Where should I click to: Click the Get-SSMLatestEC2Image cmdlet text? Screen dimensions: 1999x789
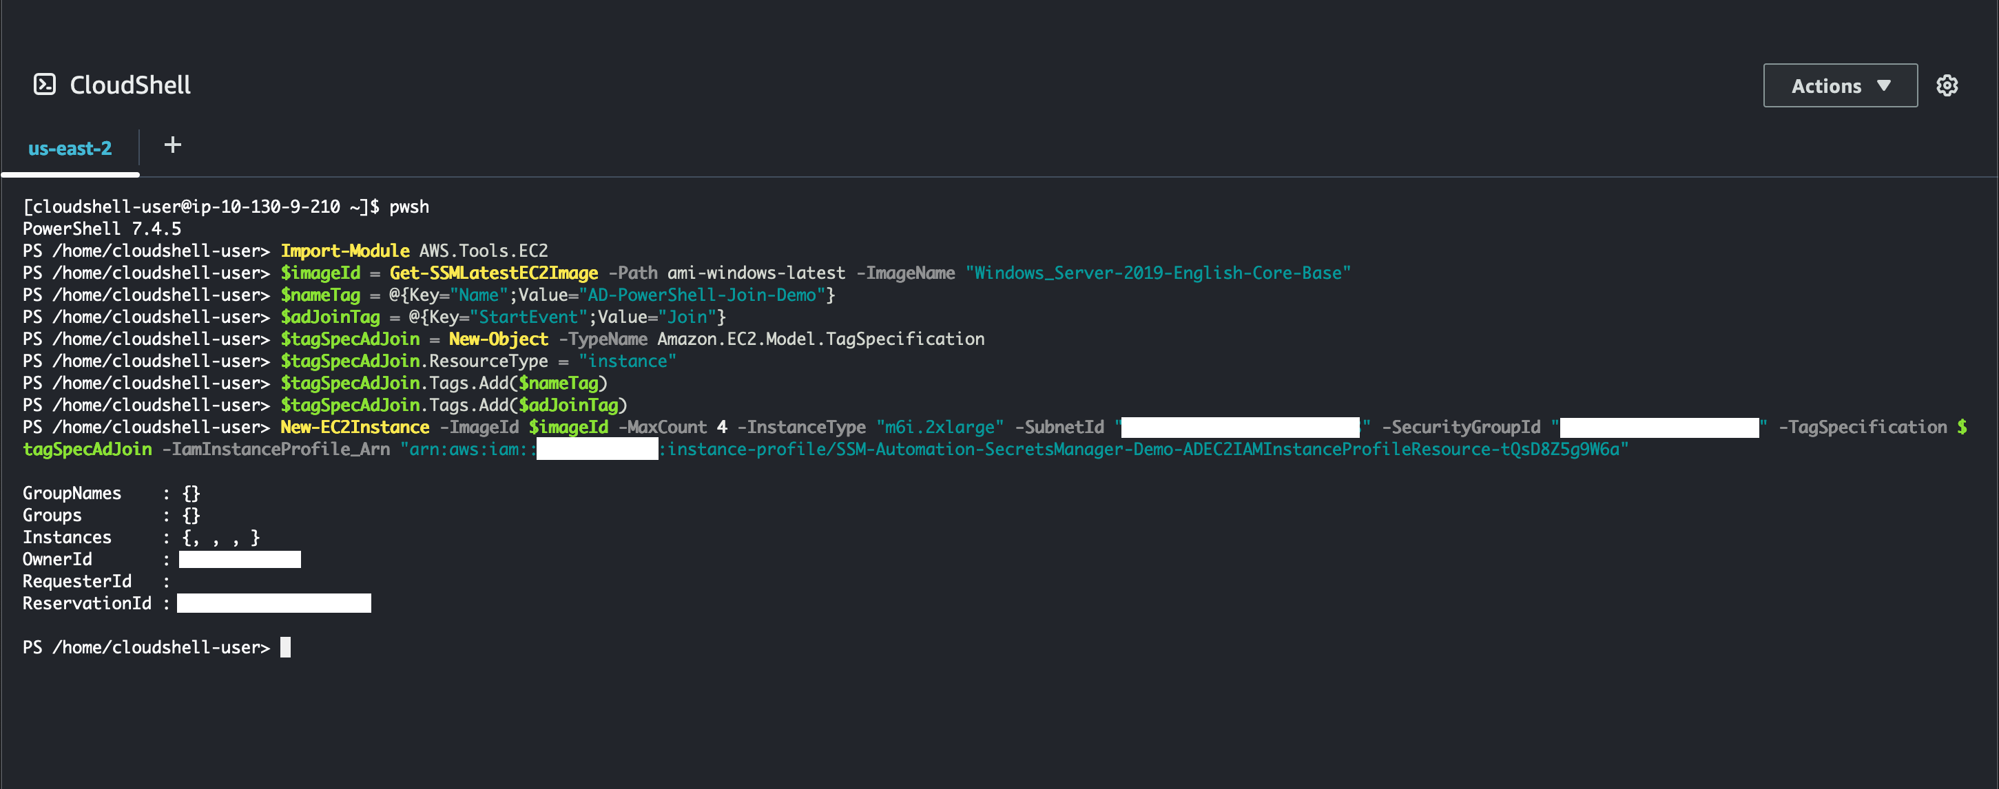493,273
